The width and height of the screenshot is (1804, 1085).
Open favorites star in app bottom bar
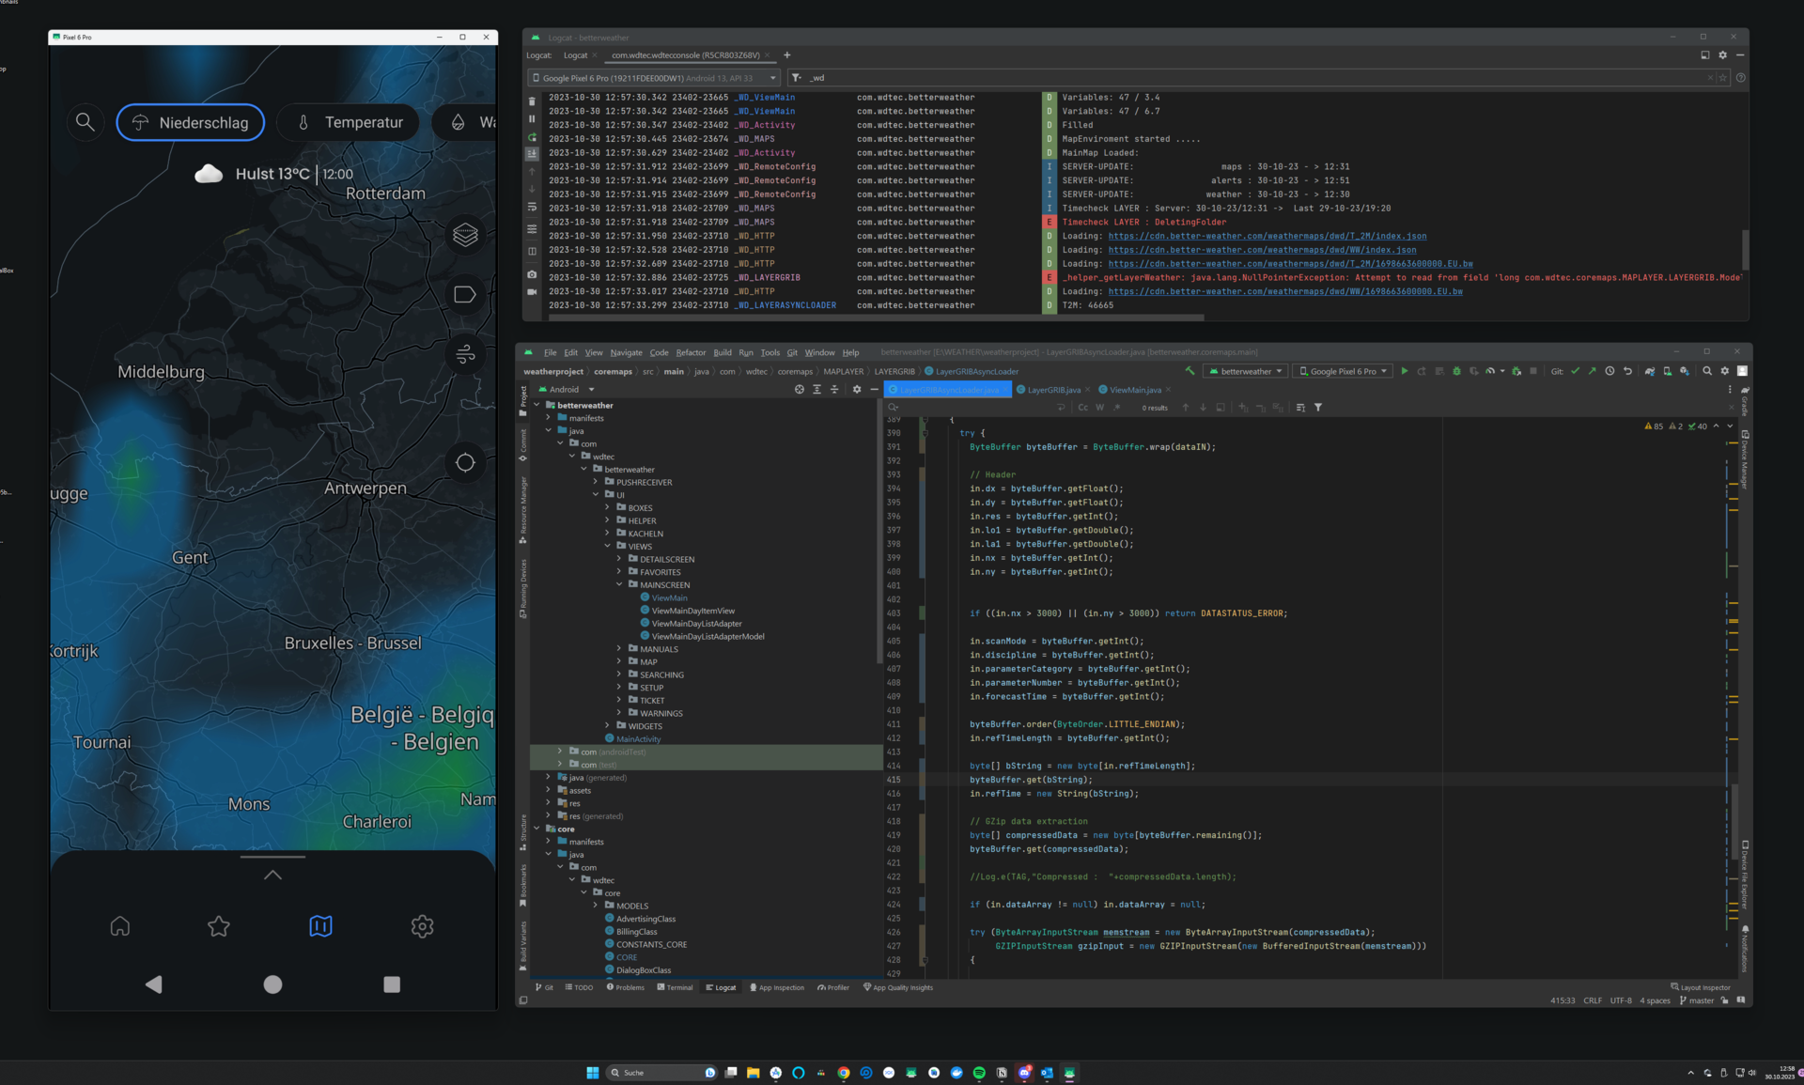219,926
